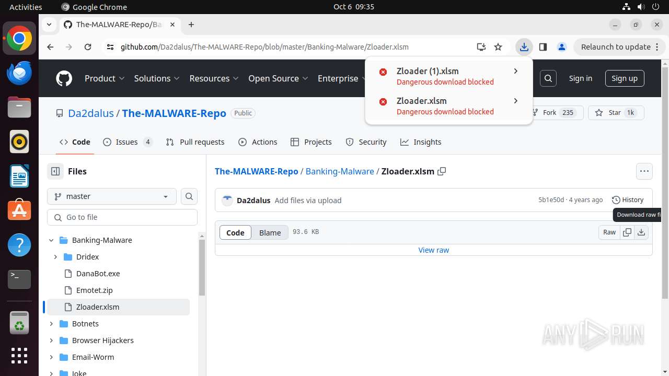
Task: Switch to the Code tab
Action: pos(75,142)
